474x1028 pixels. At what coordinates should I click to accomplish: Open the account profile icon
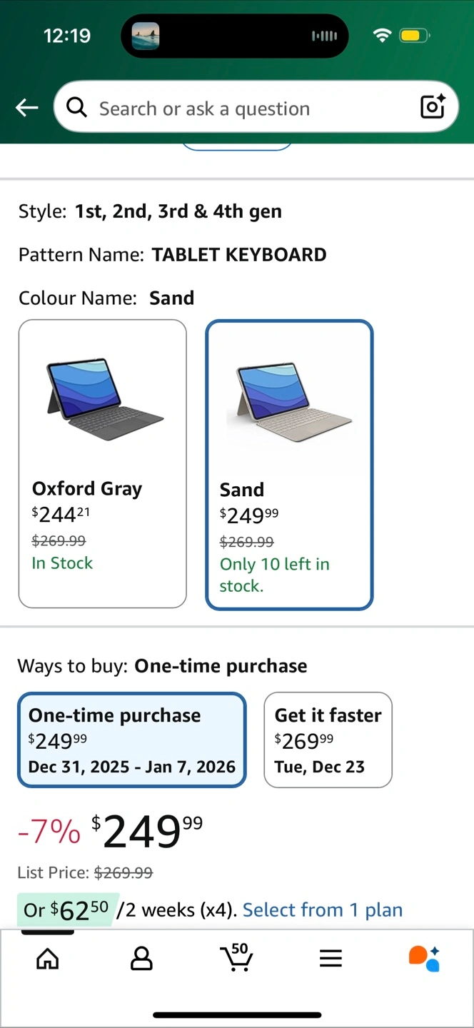pyautogui.click(x=141, y=958)
